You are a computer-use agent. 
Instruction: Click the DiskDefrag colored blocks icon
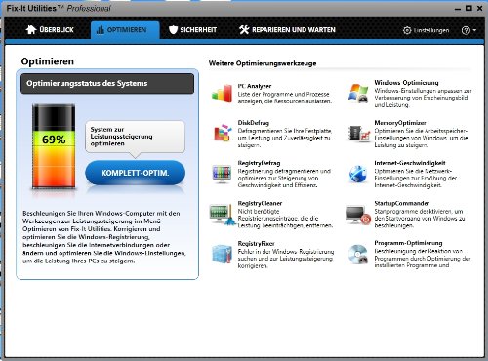tap(223, 133)
